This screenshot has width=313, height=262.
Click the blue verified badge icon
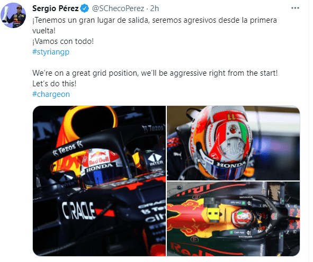(x=84, y=8)
